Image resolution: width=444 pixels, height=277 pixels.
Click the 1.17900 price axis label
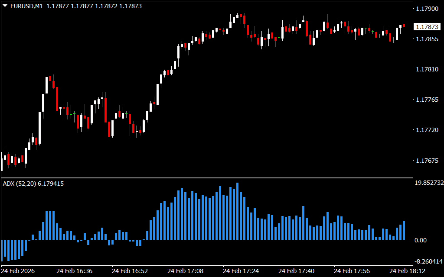pyautogui.click(x=427, y=9)
